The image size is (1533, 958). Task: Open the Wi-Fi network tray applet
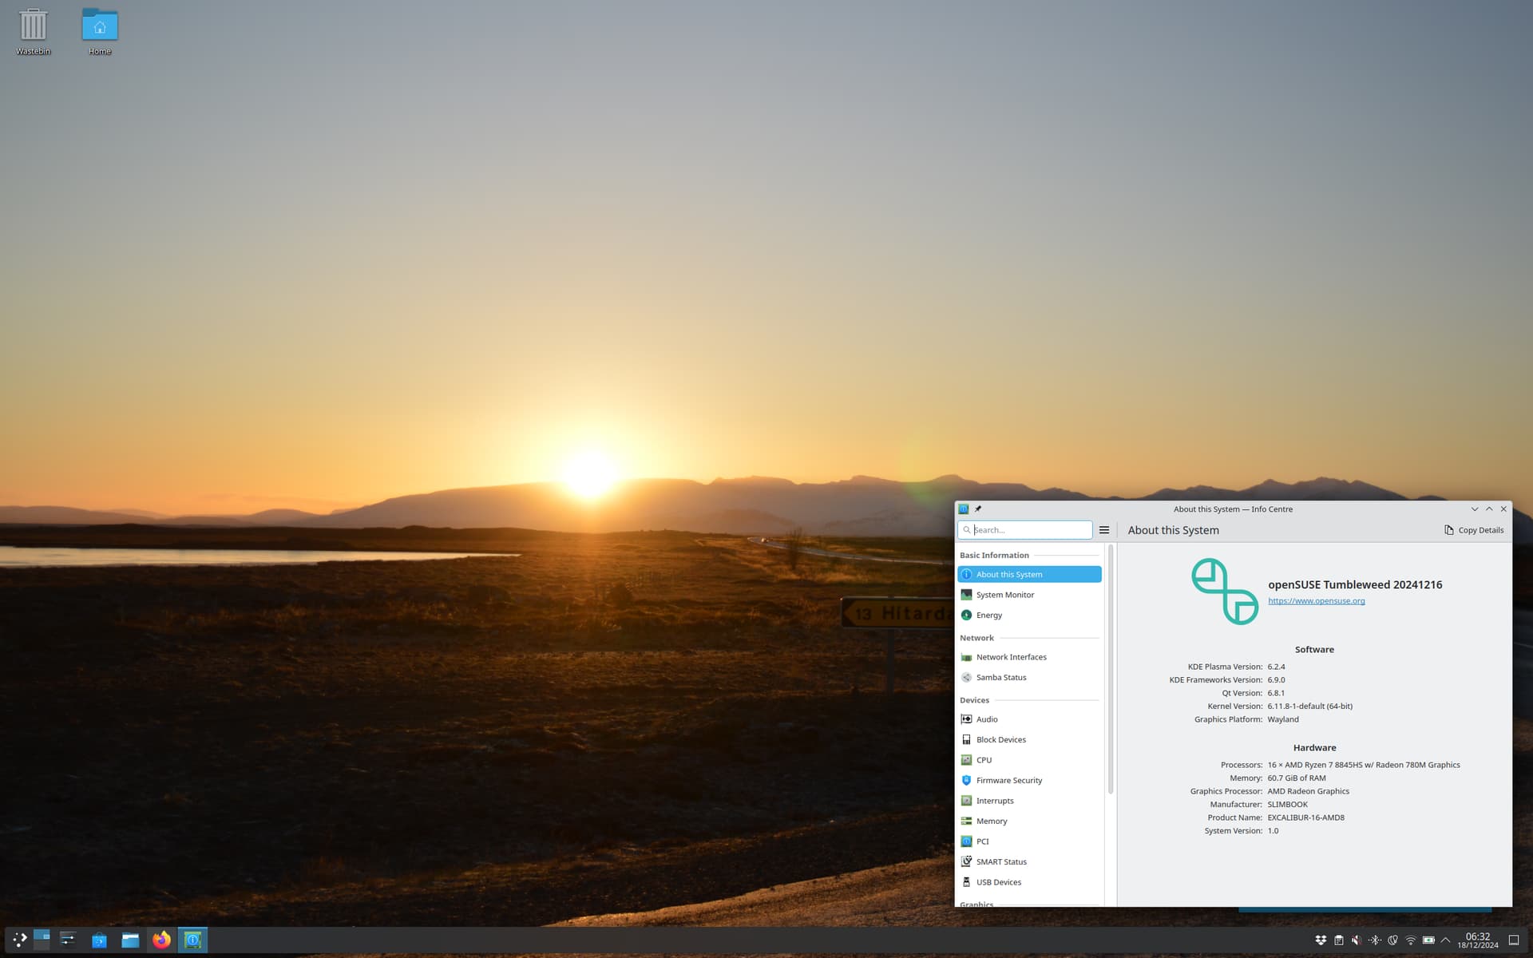1411,940
